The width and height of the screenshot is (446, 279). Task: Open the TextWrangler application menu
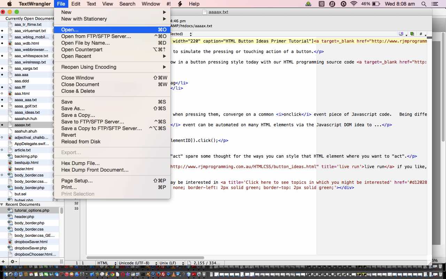click(x=34, y=4)
